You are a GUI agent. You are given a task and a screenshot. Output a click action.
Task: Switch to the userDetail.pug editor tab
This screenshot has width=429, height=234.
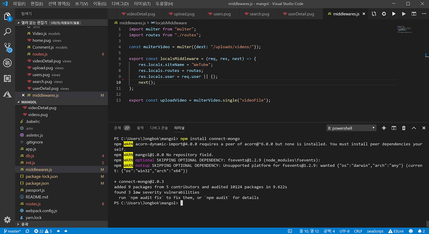point(301,14)
